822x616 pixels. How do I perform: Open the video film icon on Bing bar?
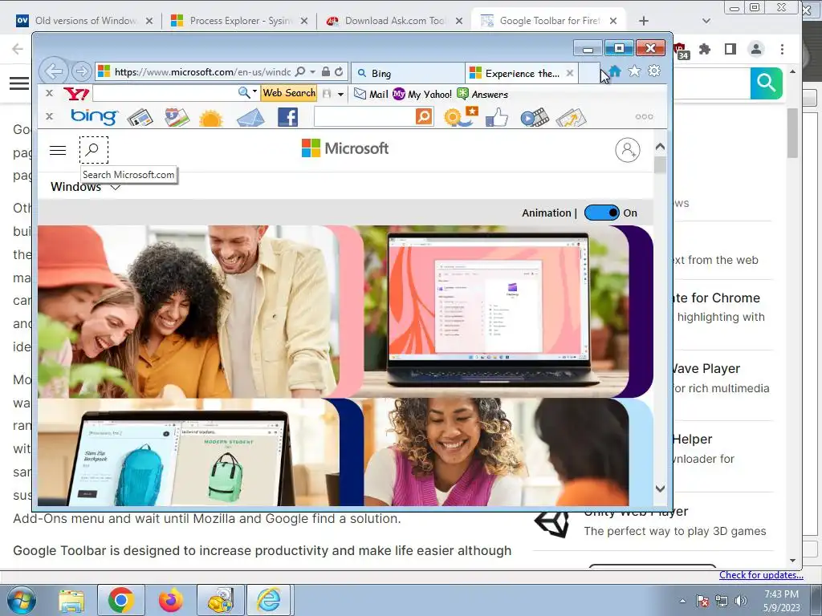pyautogui.click(x=534, y=117)
